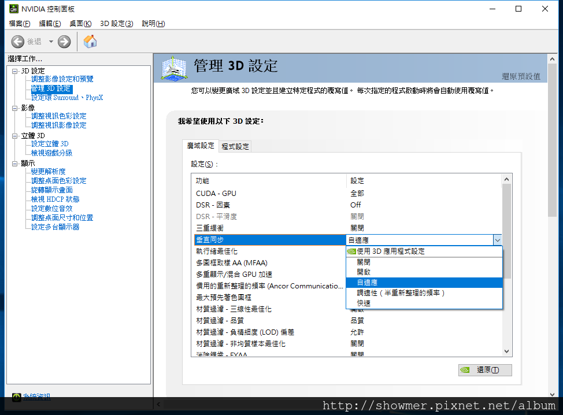Open 調整視訊影像設定 tree item

point(59,125)
